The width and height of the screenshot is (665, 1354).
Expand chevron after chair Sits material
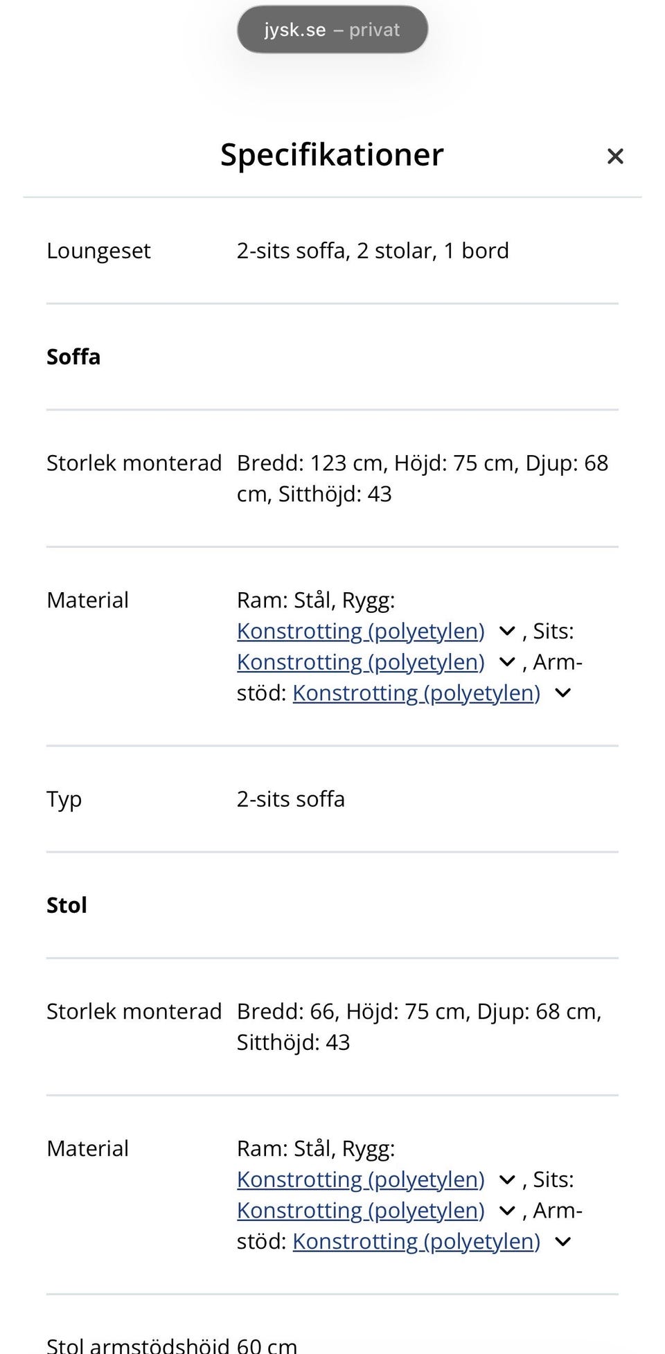pos(507,1211)
